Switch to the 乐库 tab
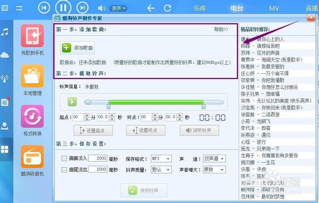319x203 pixels. pyautogui.click(x=200, y=8)
